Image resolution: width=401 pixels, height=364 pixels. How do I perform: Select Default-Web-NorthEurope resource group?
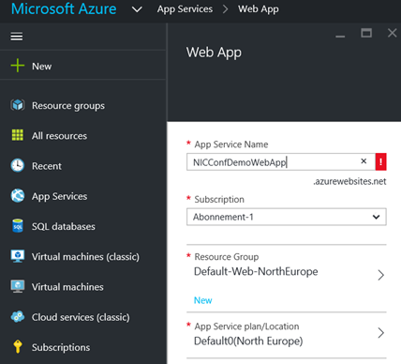[x=256, y=271]
